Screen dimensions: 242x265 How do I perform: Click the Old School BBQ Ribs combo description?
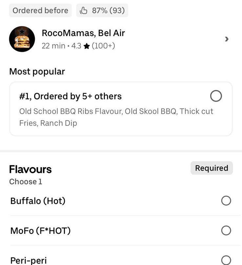tap(116, 117)
